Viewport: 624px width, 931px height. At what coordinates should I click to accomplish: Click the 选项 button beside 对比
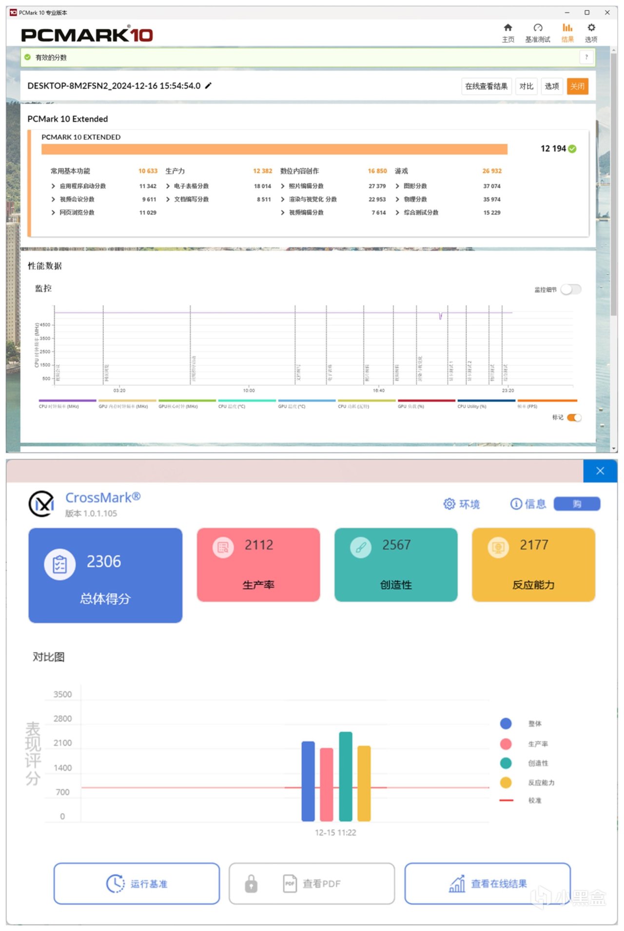(x=552, y=86)
